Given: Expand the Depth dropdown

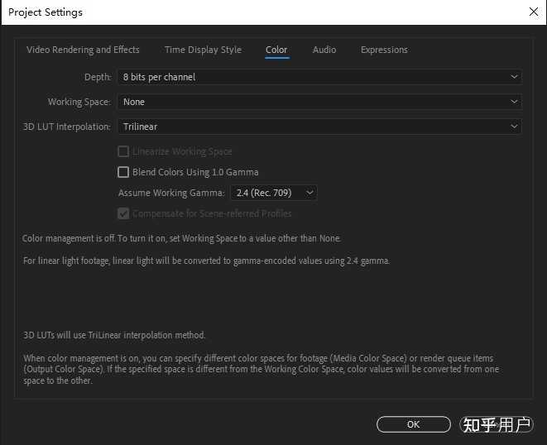Looking at the screenshot, I should (319, 77).
